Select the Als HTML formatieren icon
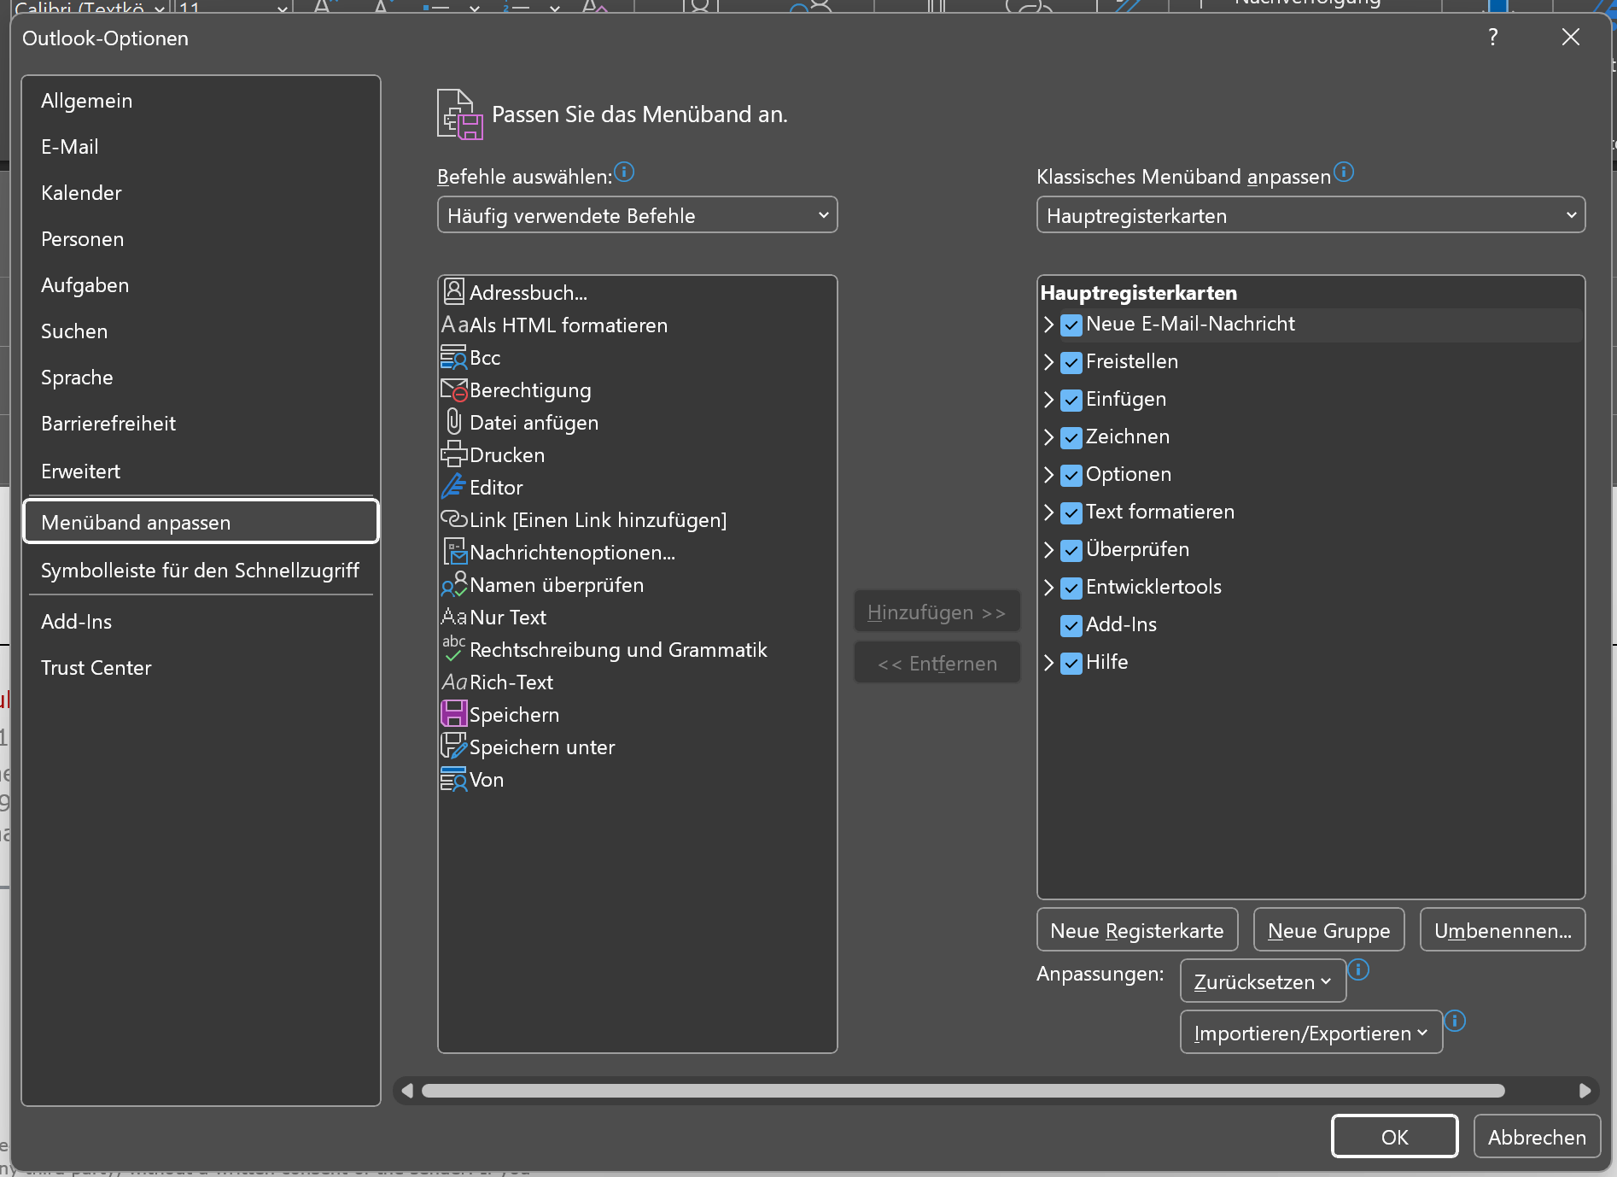Screen dimensions: 1617x1177 coord(455,325)
